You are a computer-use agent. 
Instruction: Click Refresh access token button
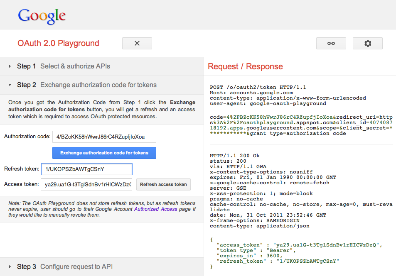pos(163,184)
